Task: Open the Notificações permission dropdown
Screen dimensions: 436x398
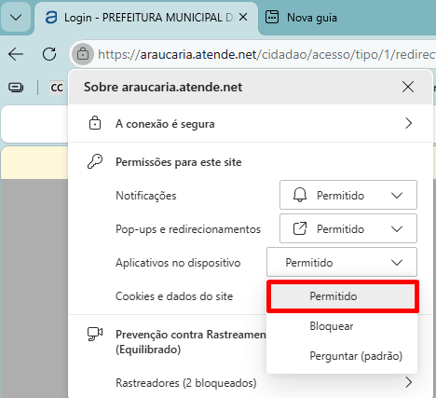Action: pyautogui.click(x=348, y=195)
